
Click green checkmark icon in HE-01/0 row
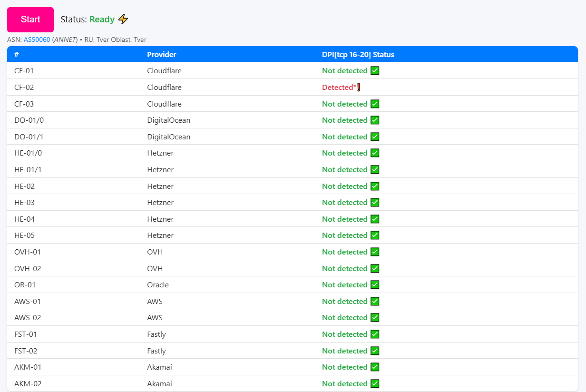(375, 153)
